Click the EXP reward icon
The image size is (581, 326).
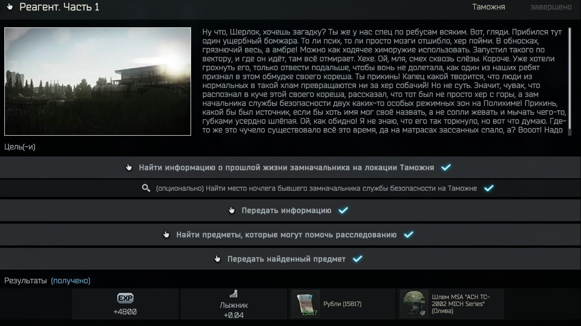tap(125, 298)
